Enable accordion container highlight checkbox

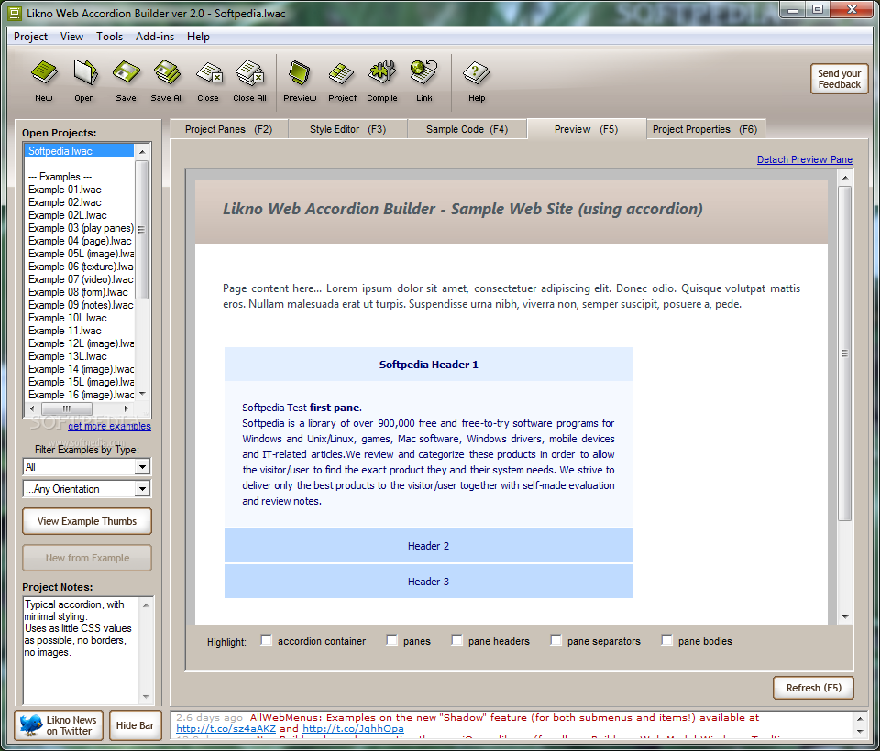tap(266, 640)
